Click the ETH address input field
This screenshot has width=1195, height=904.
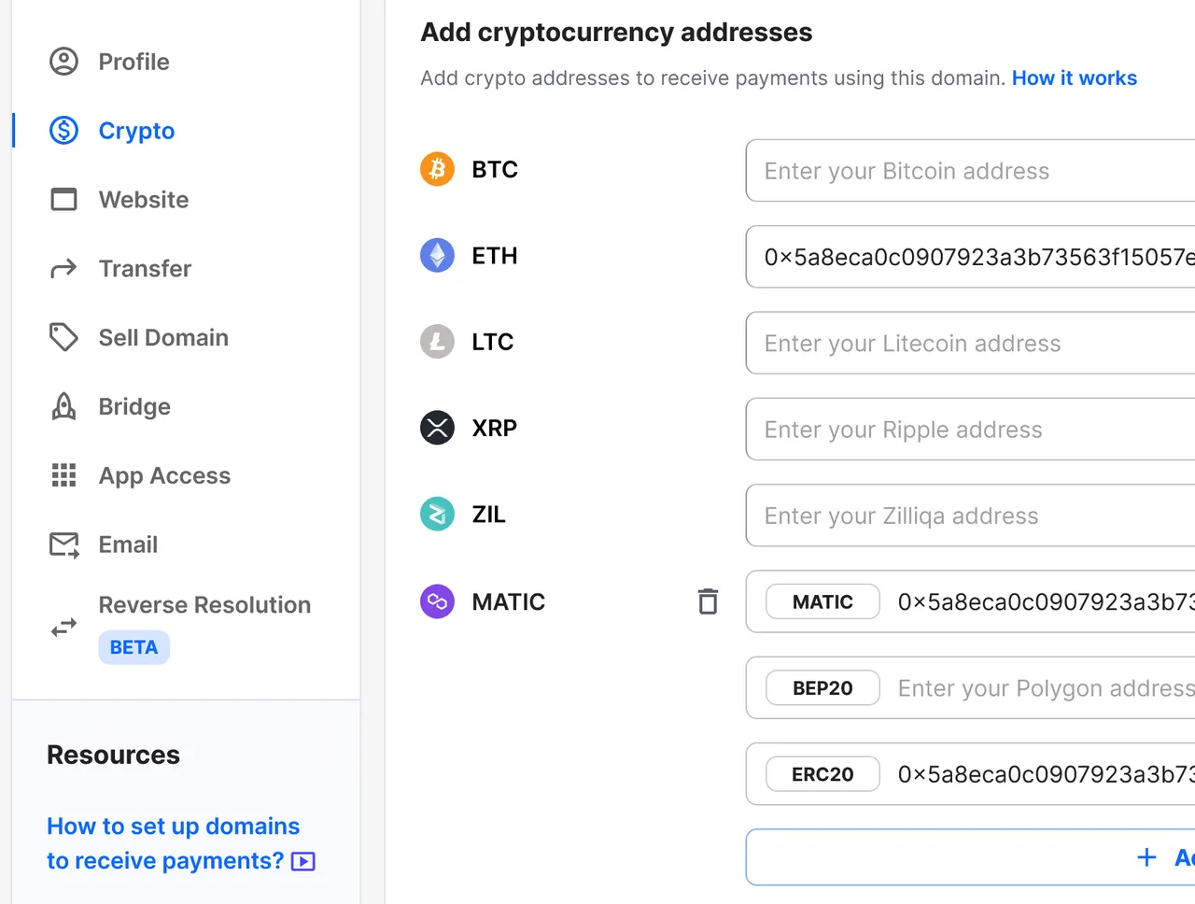pos(971,256)
